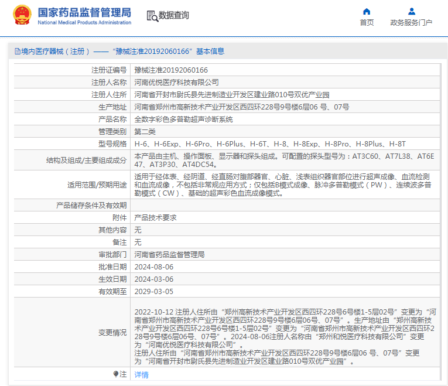The width and height of the screenshot is (448, 386).
Task: Click the 变更情况 row label
Action: pos(112,333)
